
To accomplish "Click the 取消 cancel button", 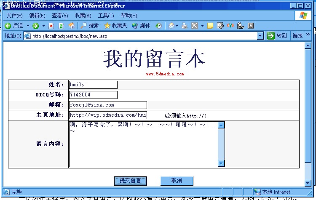I will pyautogui.click(x=177, y=181).
